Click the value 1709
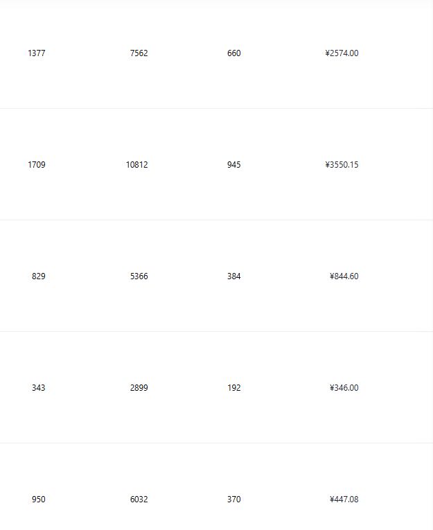The width and height of the screenshot is (433, 530). (x=37, y=165)
